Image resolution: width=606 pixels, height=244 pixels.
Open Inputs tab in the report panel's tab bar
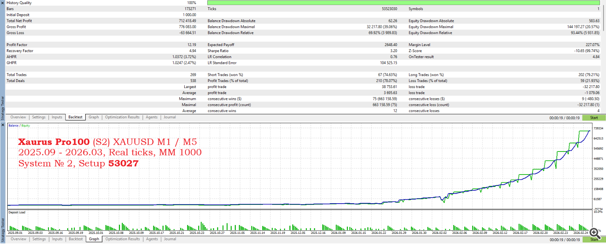pyautogui.click(x=57, y=117)
